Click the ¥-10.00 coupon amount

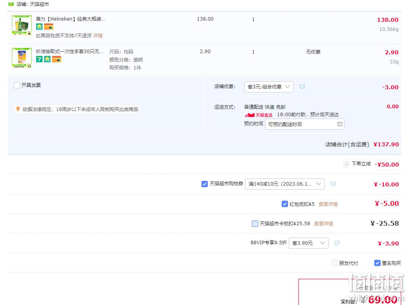386,184
